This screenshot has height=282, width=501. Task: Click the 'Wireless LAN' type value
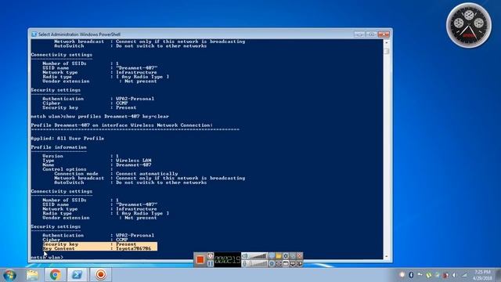(x=134, y=161)
